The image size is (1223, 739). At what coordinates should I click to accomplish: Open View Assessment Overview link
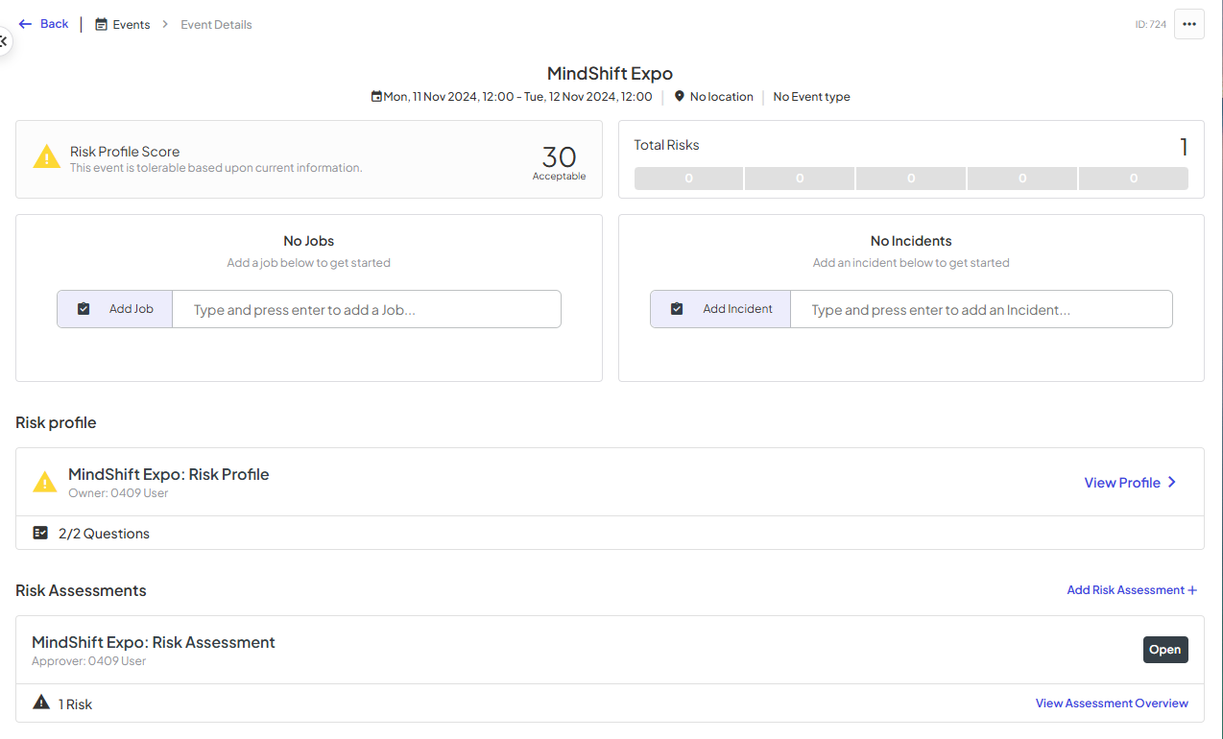pyautogui.click(x=1112, y=703)
